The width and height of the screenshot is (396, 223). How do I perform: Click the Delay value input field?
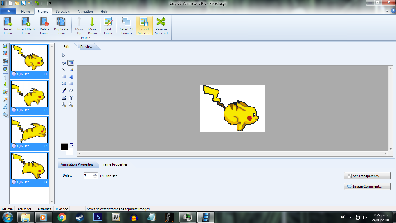coord(88,176)
